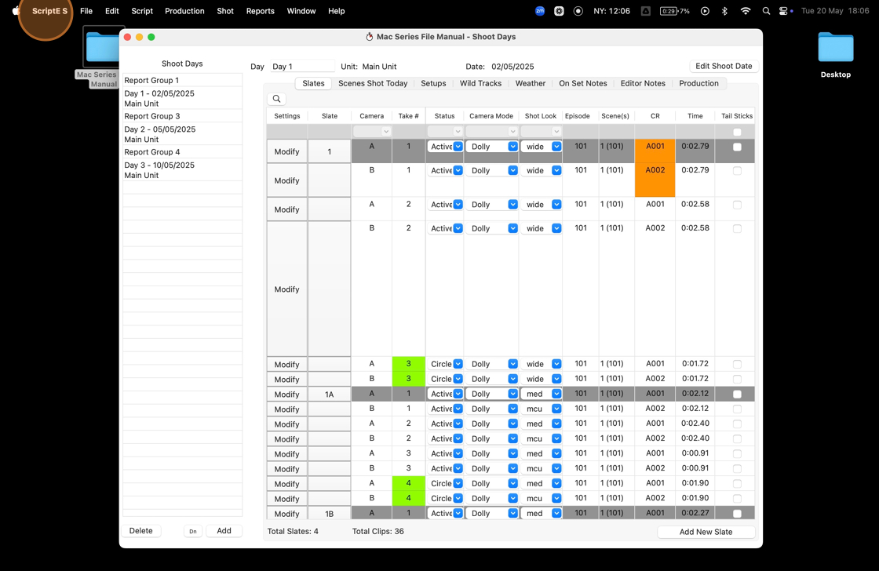
Task: Click the Edit Shoot Date button
Action: pos(724,66)
